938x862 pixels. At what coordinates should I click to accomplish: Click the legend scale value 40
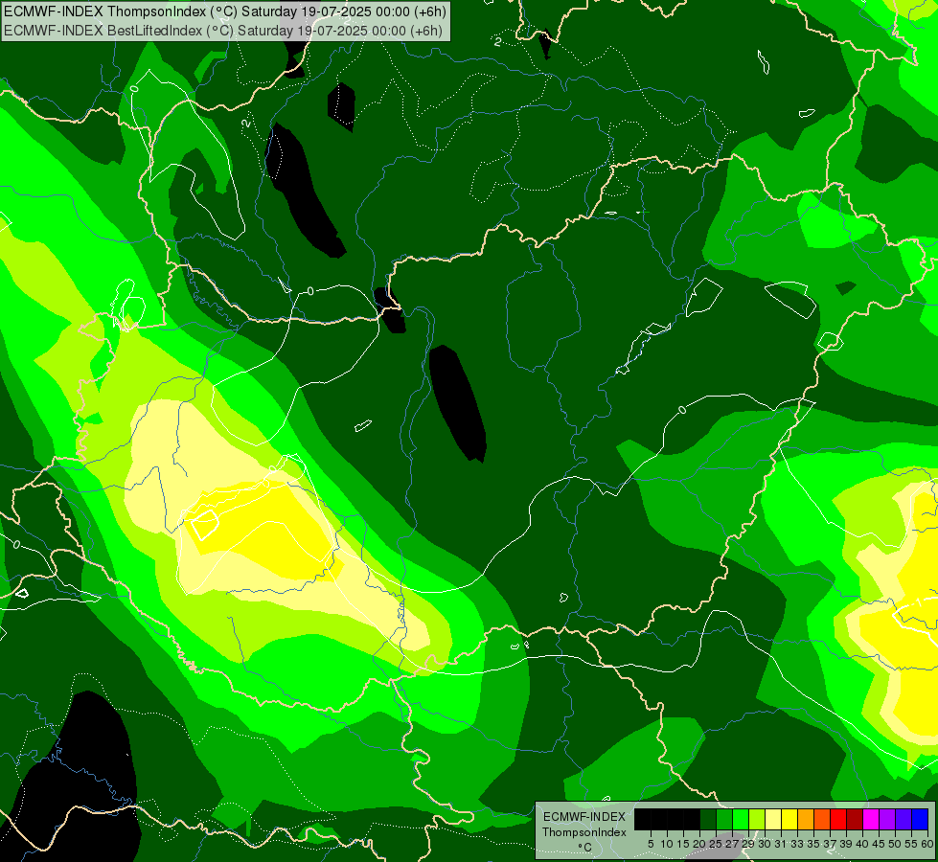pos(862,844)
